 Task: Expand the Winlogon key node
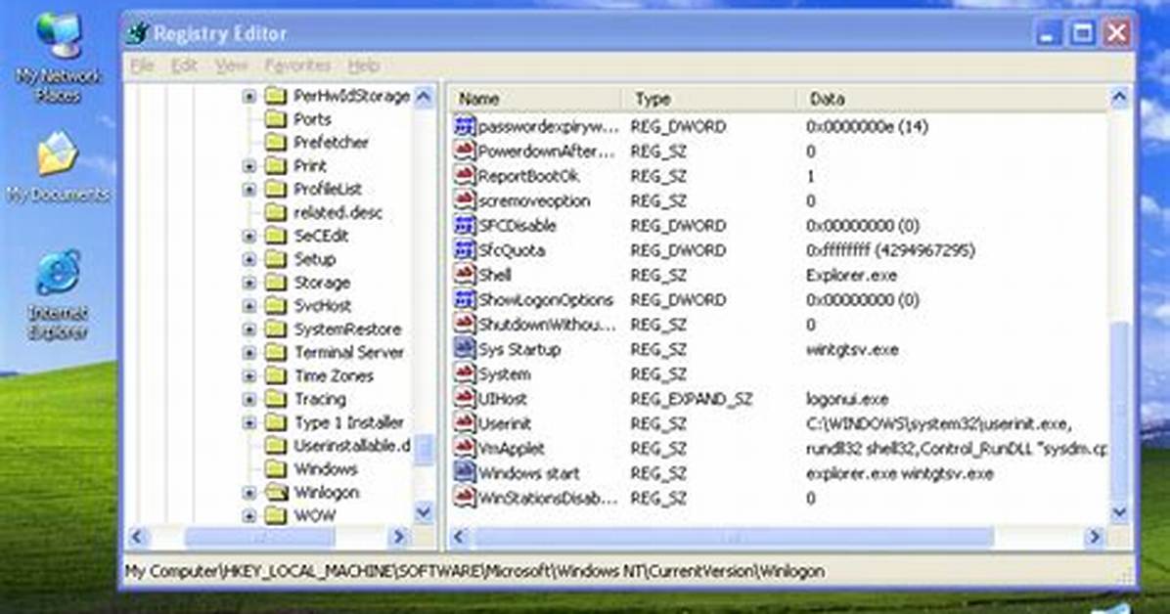[x=249, y=493]
